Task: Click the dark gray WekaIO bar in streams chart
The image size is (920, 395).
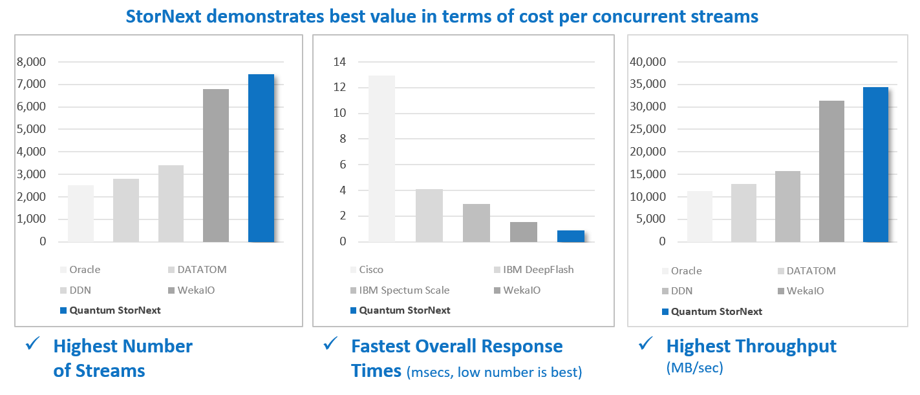Action: click(216, 165)
